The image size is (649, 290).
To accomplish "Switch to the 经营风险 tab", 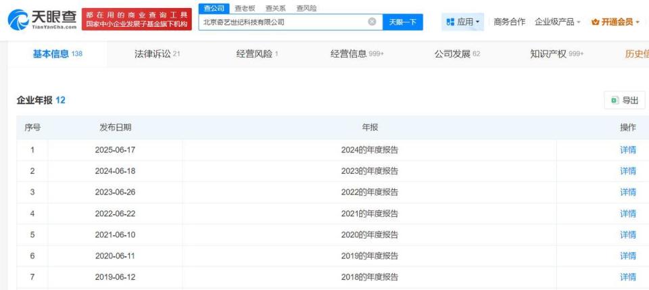I will 257,54.
